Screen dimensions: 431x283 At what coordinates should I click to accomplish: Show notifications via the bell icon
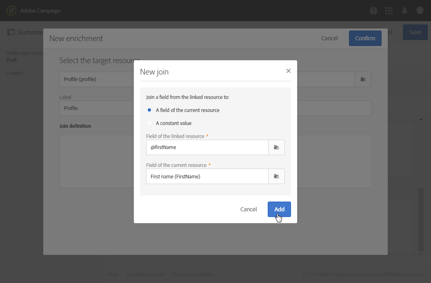click(404, 11)
